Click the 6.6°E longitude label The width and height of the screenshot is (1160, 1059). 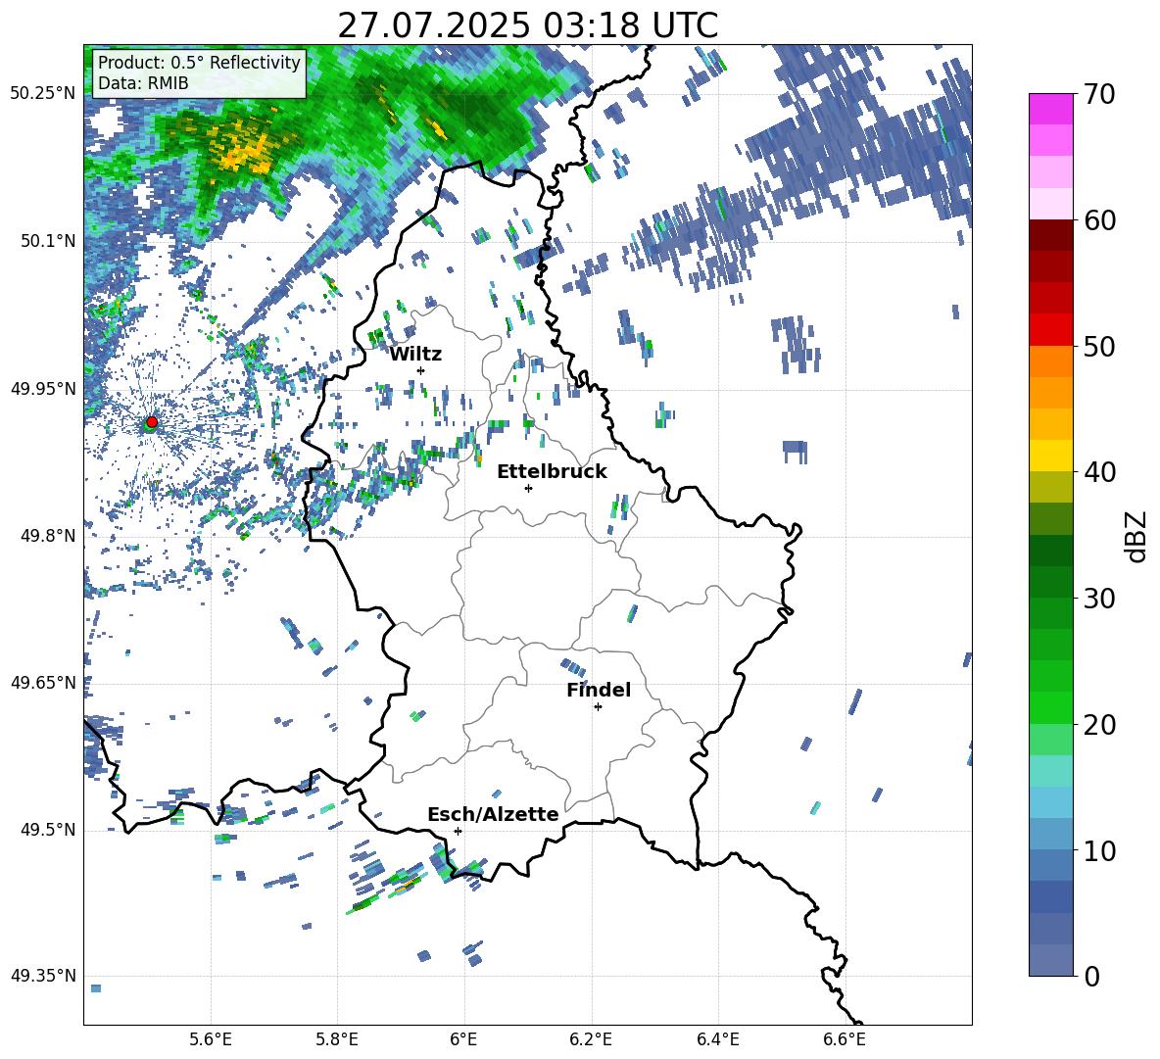[x=845, y=1039]
